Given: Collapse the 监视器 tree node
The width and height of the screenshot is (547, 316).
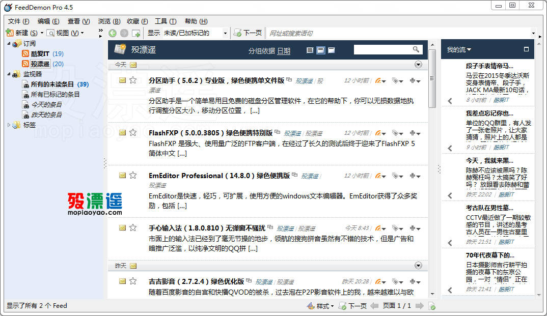Looking at the screenshot, I should pos(9,74).
